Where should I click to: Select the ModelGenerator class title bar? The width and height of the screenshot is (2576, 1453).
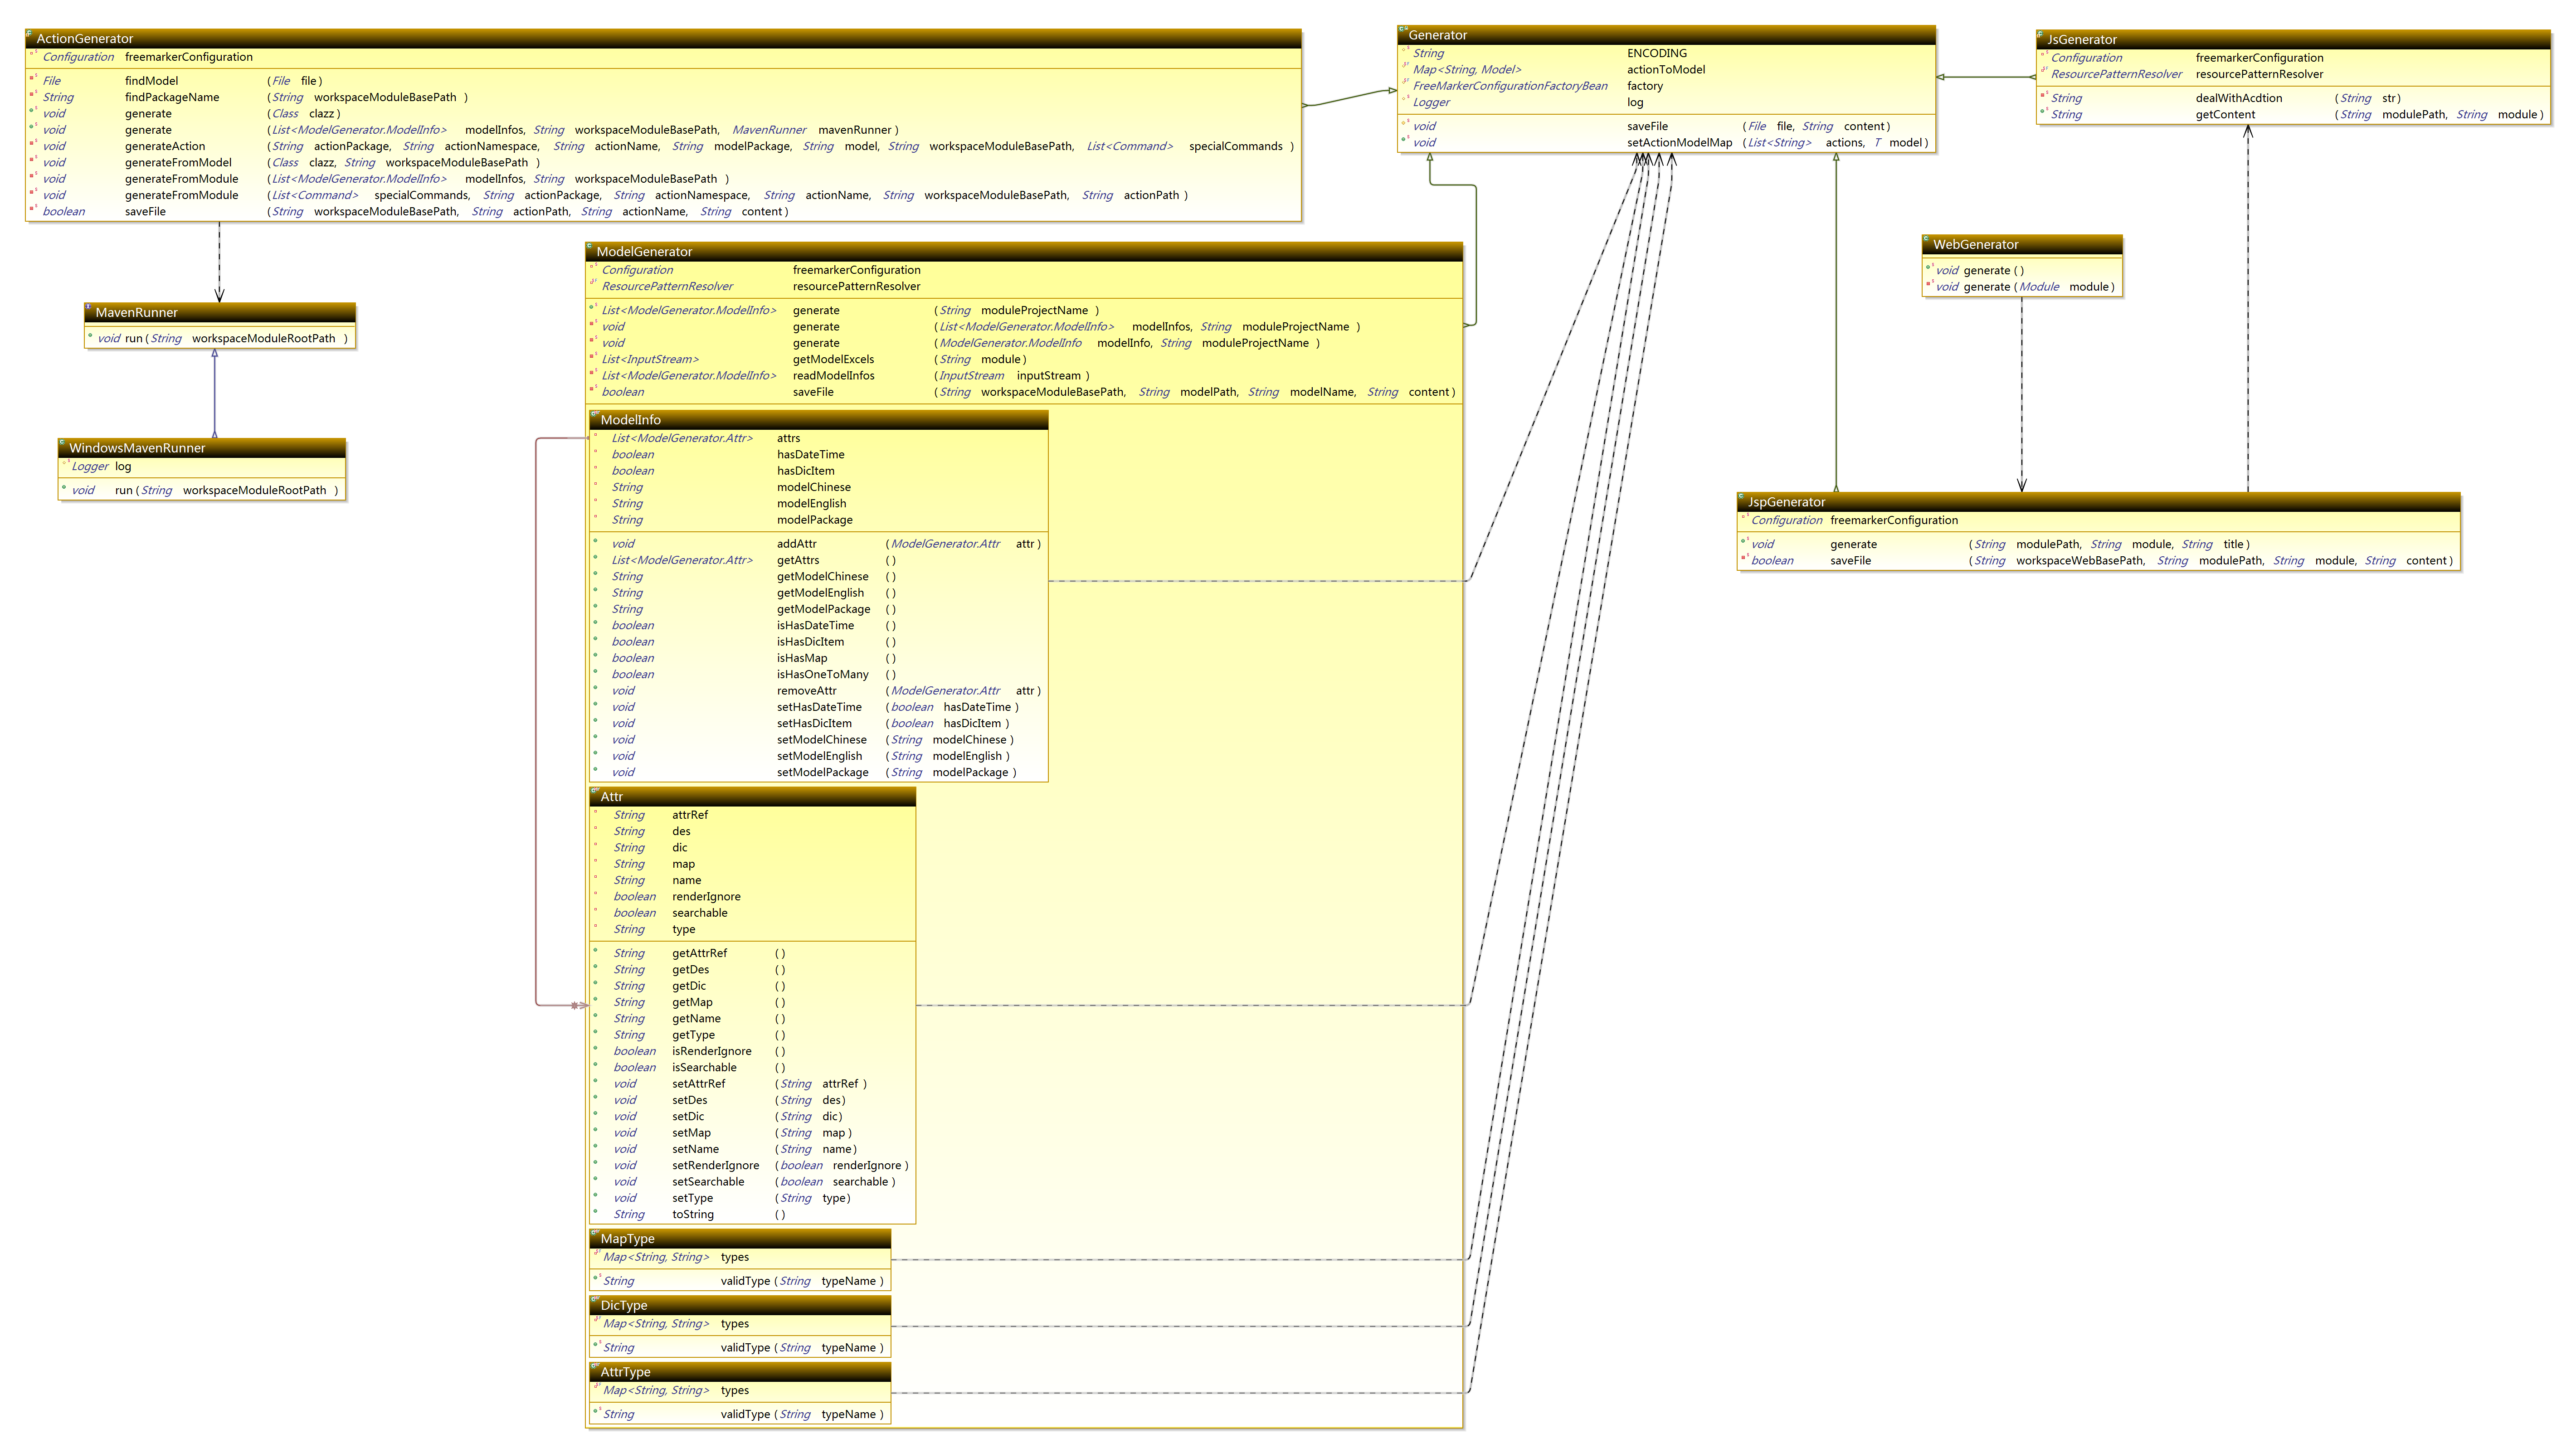click(x=1024, y=252)
